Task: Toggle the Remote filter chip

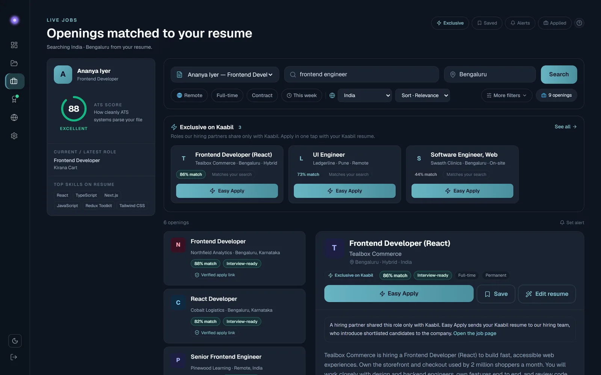Action: click(x=189, y=95)
